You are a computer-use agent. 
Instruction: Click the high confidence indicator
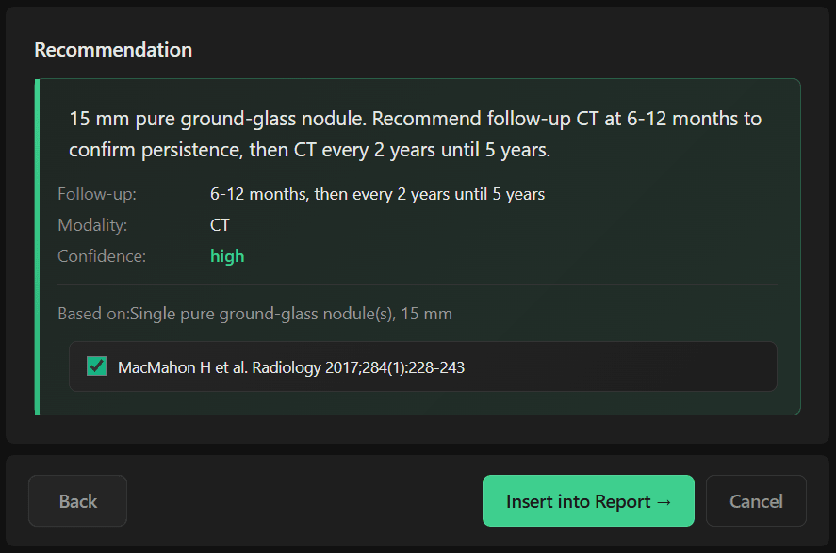[226, 255]
